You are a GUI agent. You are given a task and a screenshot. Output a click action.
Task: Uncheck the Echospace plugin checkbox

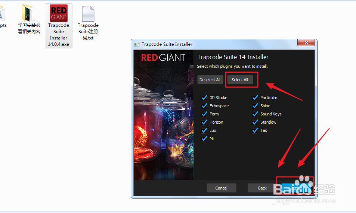[x=204, y=106]
